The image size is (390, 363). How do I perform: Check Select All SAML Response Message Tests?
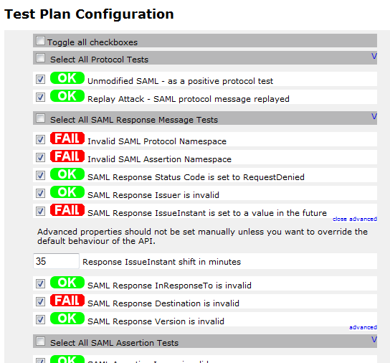point(40,118)
